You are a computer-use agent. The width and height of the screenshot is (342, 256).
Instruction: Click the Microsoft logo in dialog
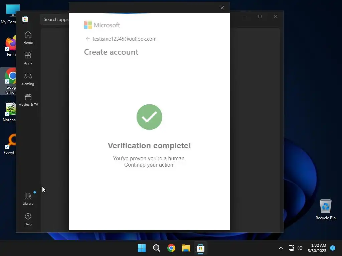102,25
